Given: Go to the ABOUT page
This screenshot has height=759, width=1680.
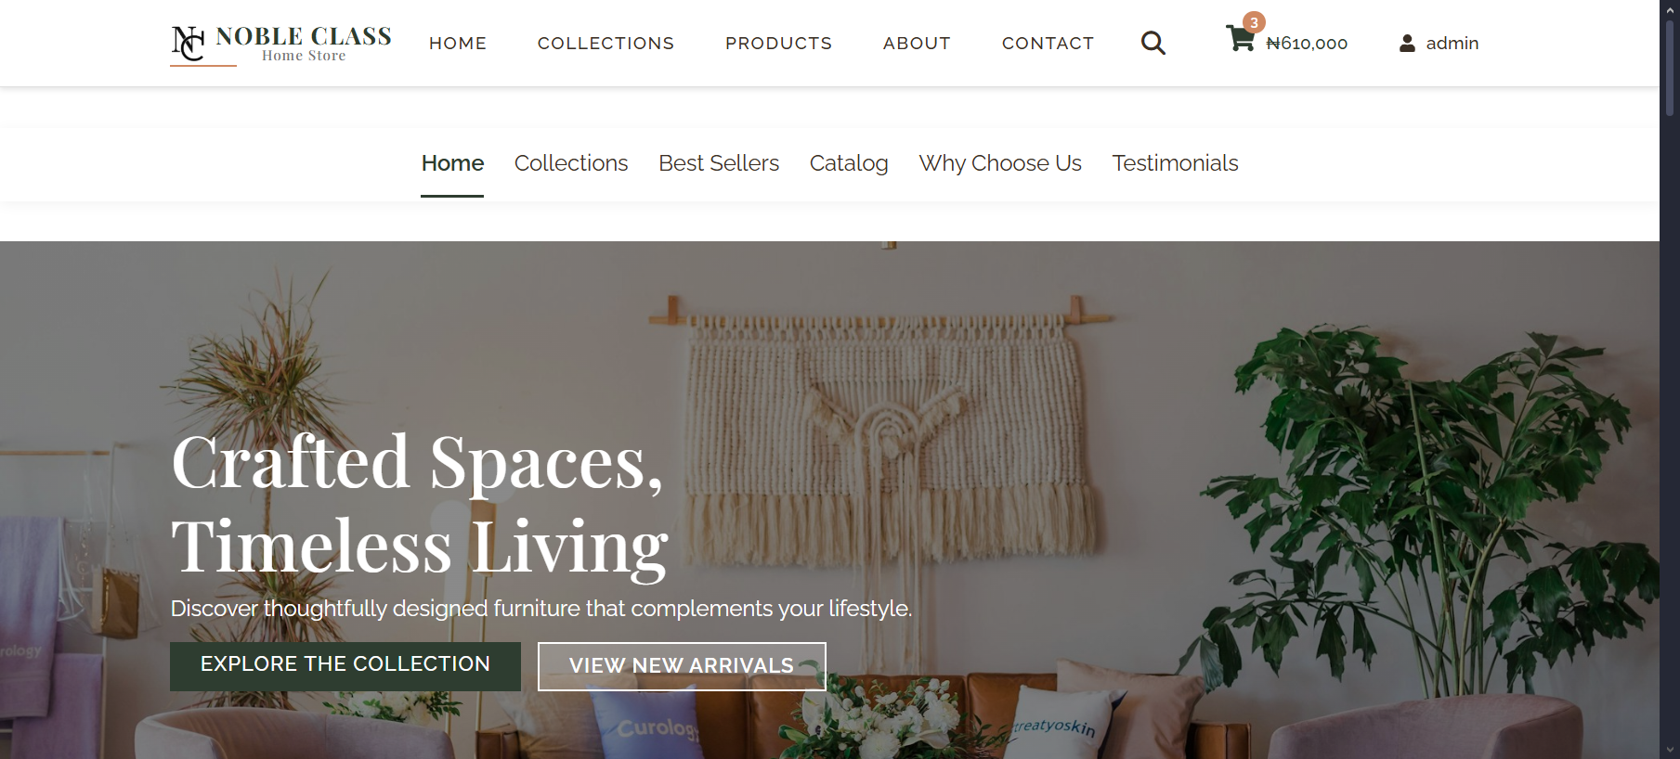Looking at the screenshot, I should 917,44.
